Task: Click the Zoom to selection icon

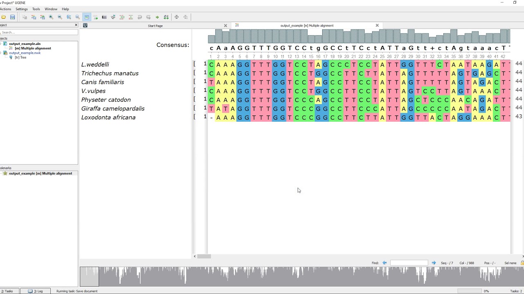Action: click(x=69, y=17)
